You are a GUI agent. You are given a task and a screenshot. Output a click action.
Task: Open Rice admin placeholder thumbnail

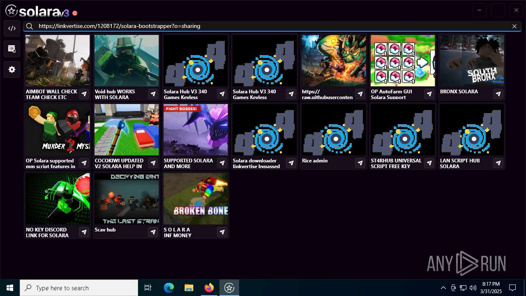[334, 129]
